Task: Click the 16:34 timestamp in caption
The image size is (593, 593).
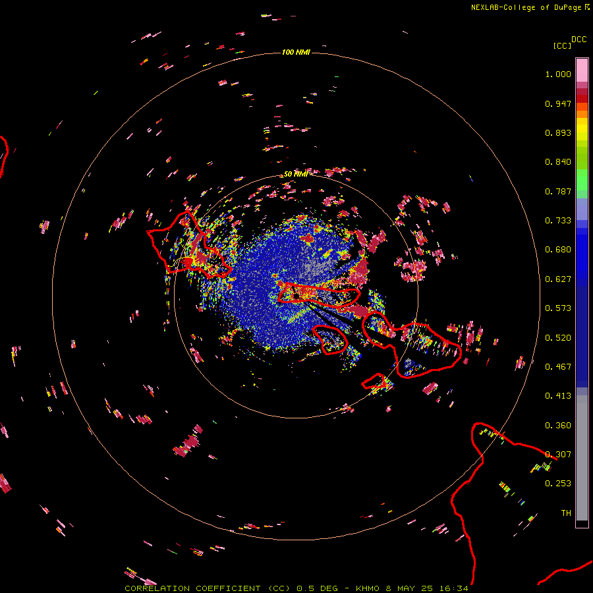Action: 453,588
